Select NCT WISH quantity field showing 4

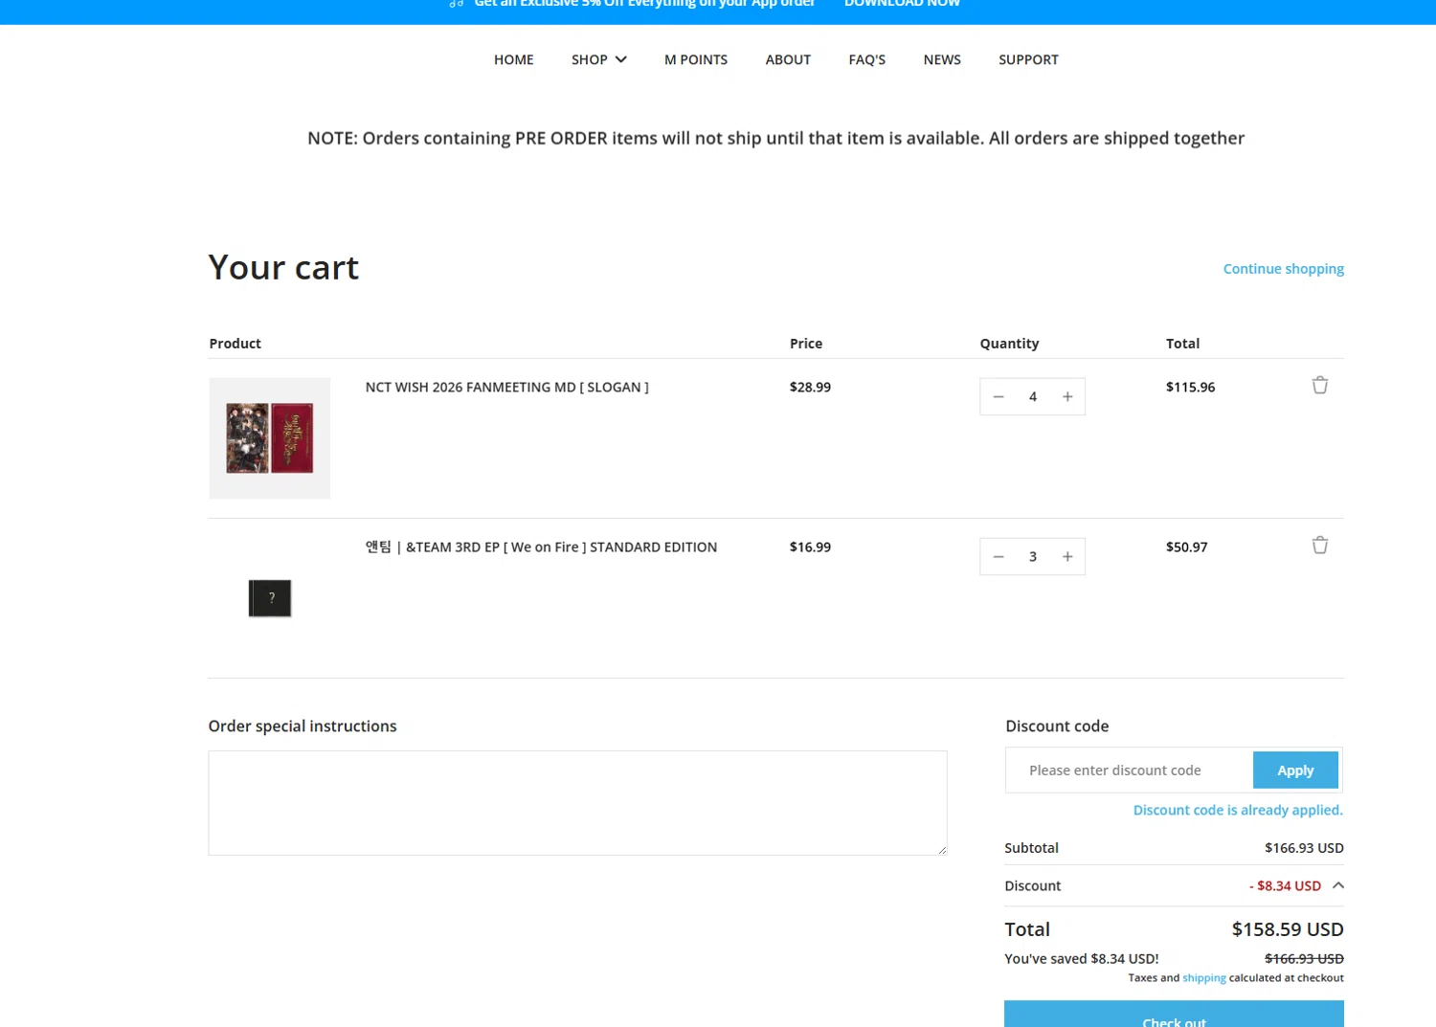click(1033, 396)
